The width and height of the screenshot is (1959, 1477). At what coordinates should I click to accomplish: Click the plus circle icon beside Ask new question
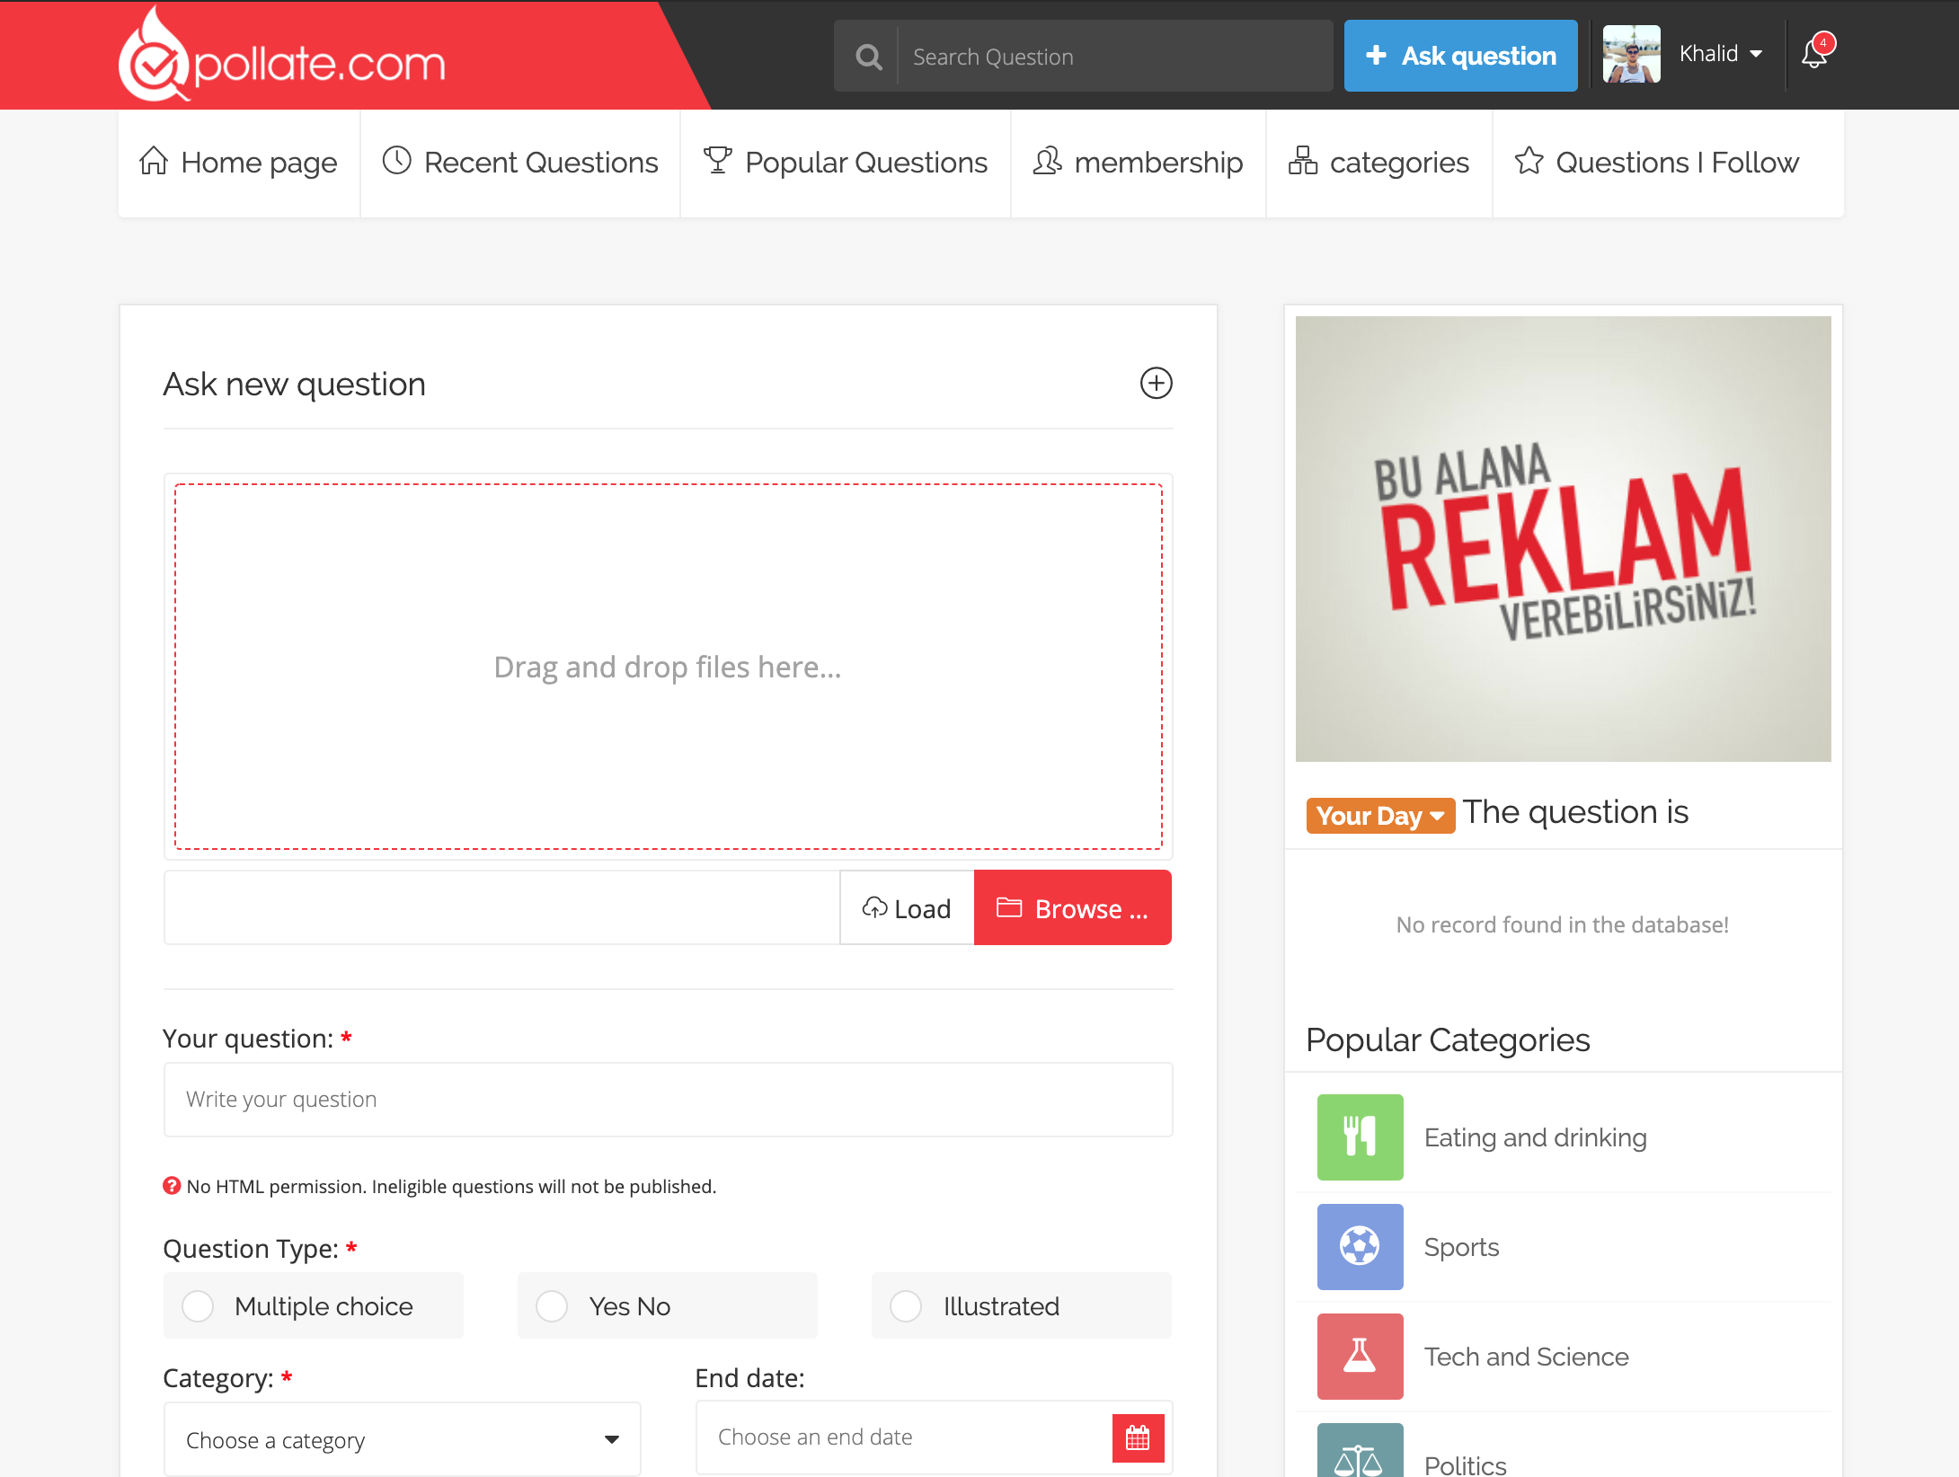(1156, 384)
